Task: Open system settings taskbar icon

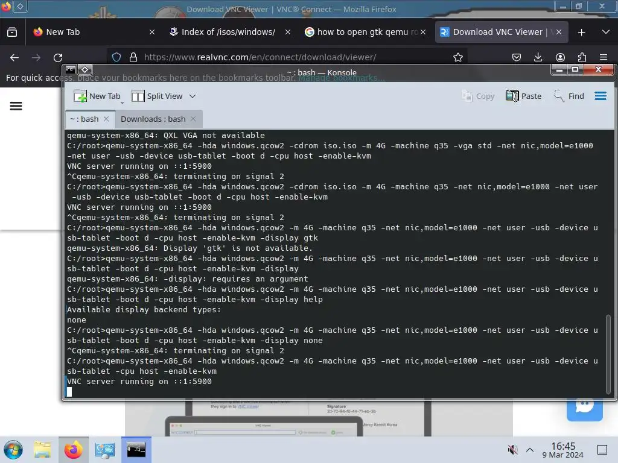Action: pyautogui.click(x=104, y=450)
